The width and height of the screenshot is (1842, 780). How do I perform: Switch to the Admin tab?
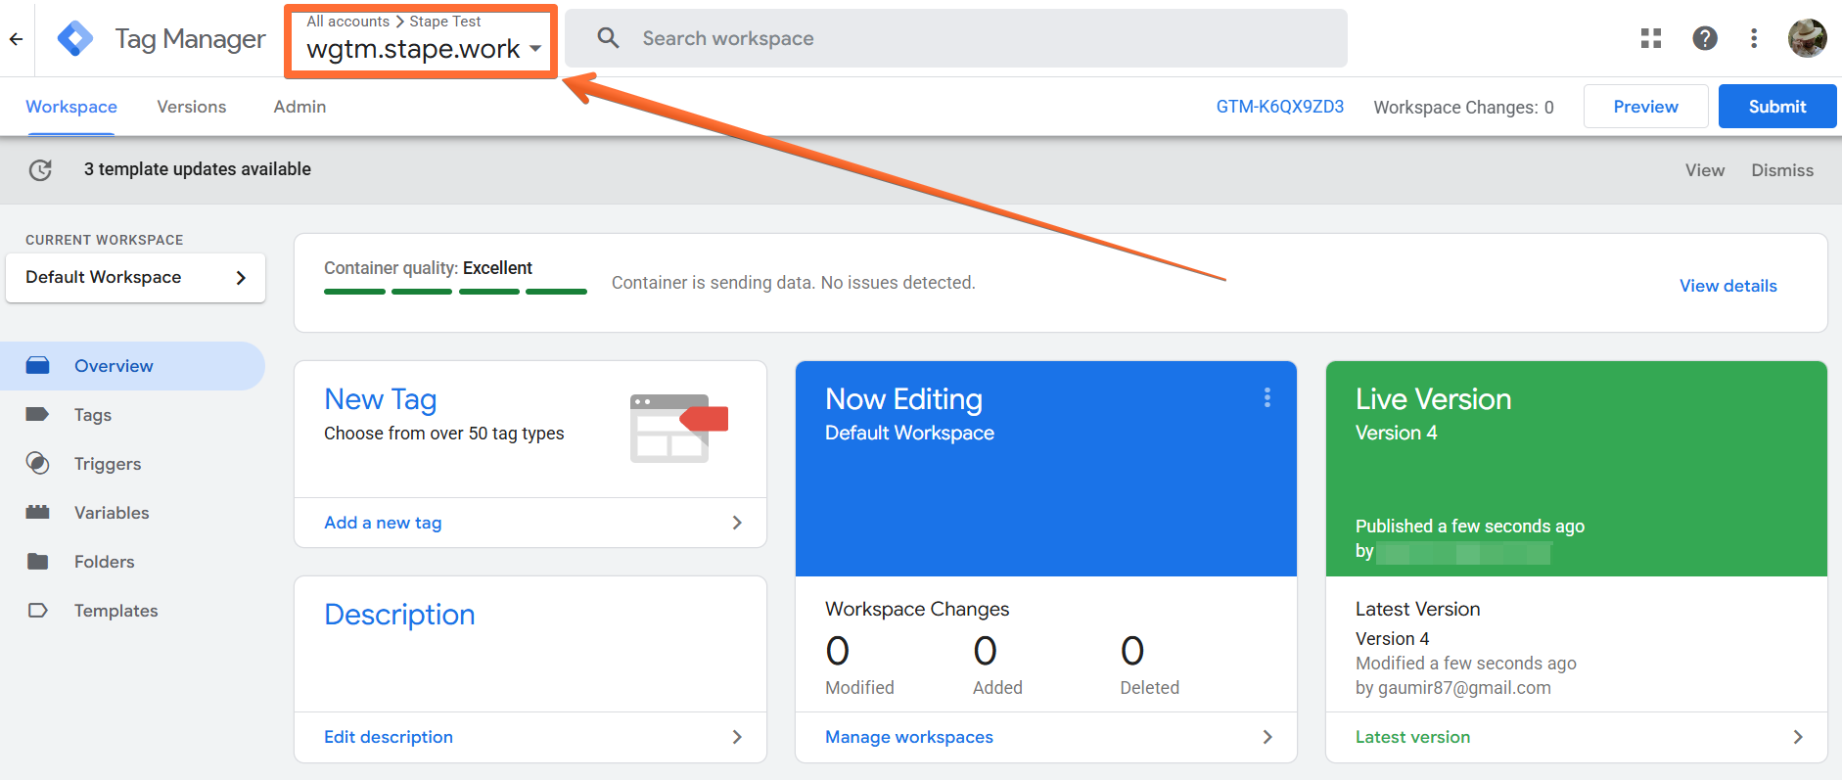pyautogui.click(x=299, y=107)
